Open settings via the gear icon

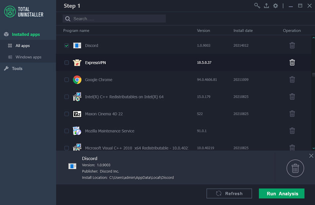coord(276,6)
